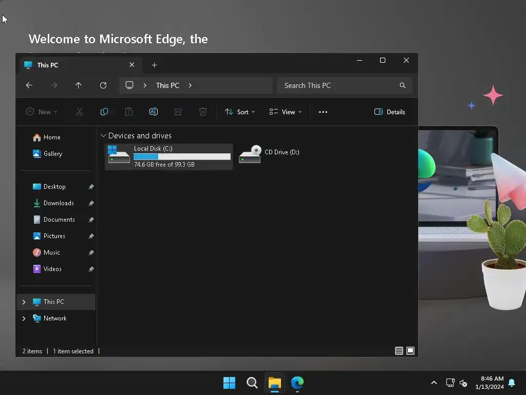The height and width of the screenshot is (395, 526).
Task: Navigate up one folder level
Action: 78,85
